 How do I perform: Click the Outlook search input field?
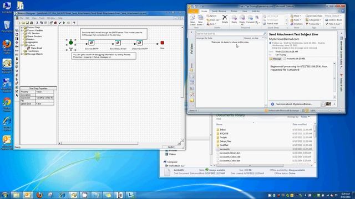click(x=230, y=34)
